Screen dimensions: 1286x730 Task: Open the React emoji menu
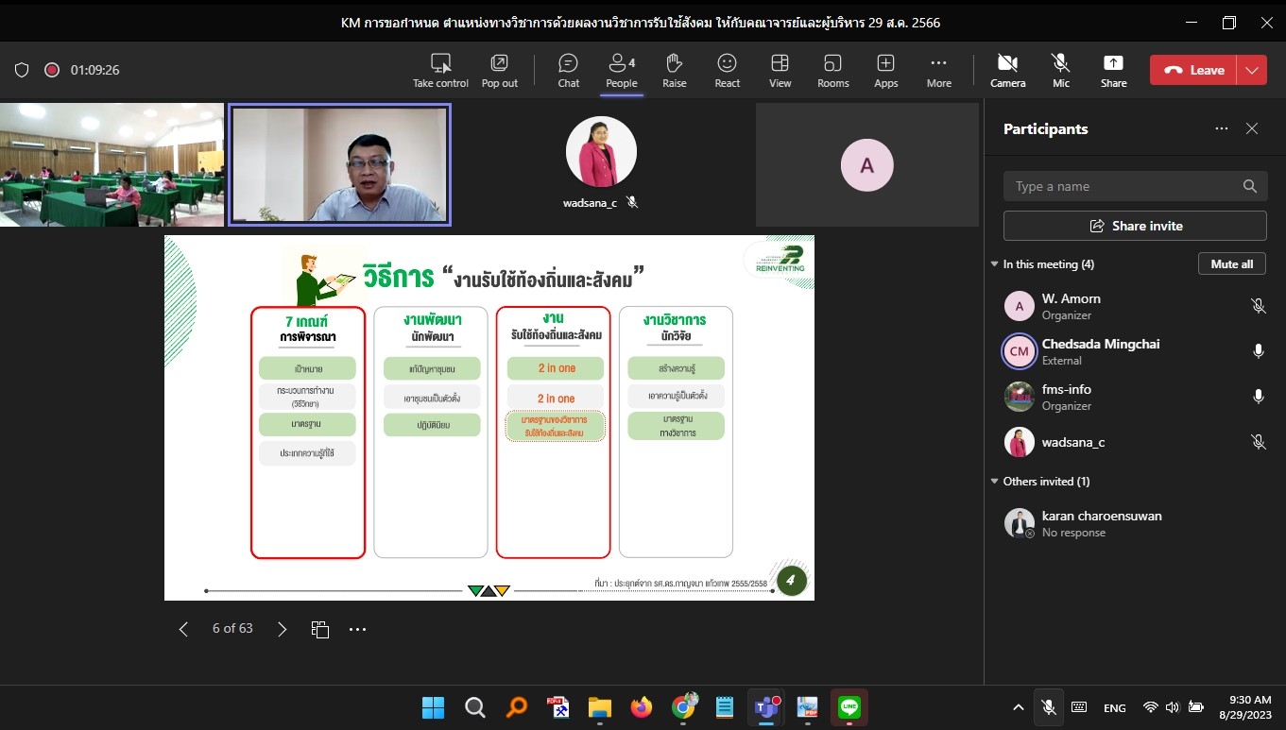point(727,70)
